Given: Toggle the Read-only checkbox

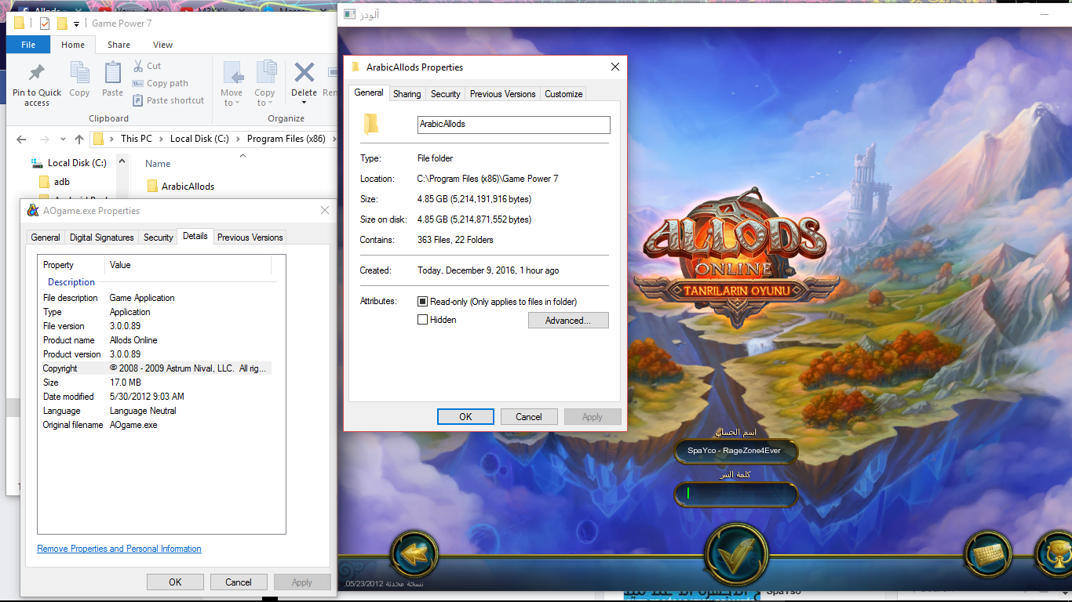Looking at the screenshot, I should click(423, 302).
